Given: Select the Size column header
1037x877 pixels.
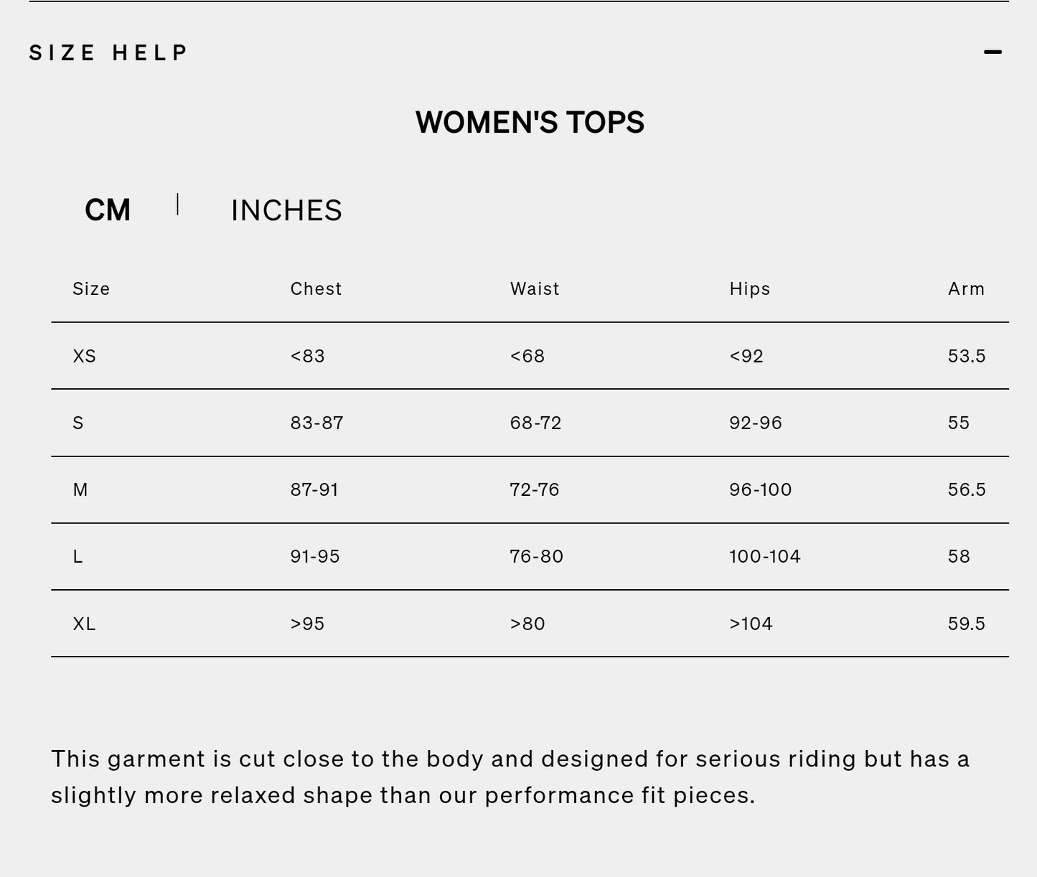Looking at the screenshot, I should coord(91,289).
